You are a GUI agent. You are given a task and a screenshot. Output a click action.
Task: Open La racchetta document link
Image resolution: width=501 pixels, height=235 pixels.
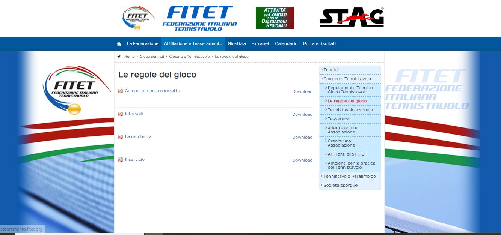(138, 136)
